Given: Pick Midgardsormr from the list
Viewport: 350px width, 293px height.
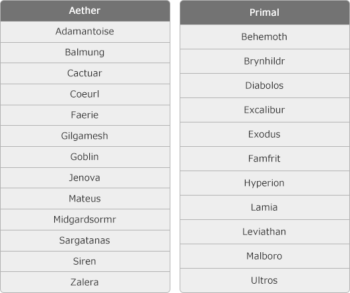Looking at the screenshot, I should point(85,219).
